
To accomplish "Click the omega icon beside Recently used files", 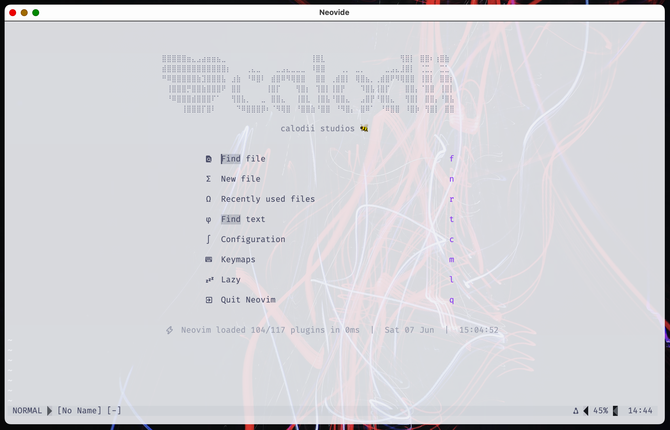I will click(x=209, y=199).
